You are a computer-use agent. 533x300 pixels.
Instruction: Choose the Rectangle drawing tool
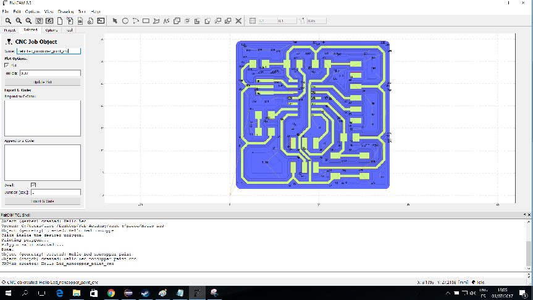point(146,21)
